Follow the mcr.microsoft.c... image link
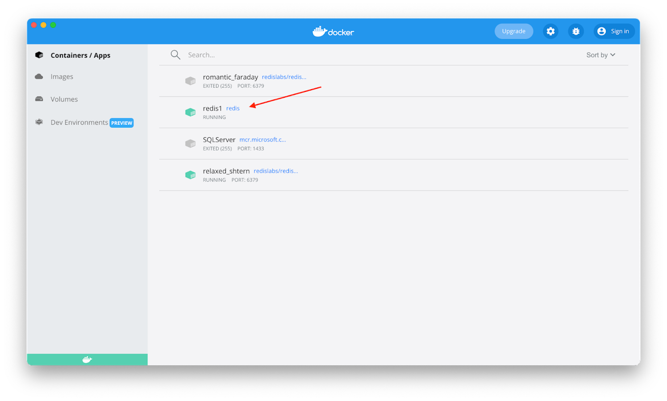Screen dimensions: 667x401 [263, 140]
